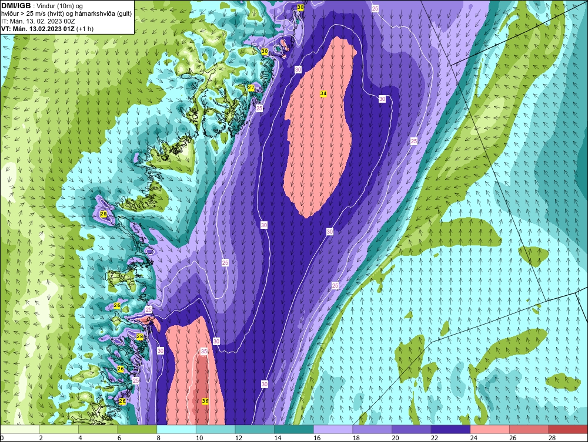Click the 'IT: Mán. 13. 02. 2023 00Z' line
588x442 pixels.
(x=38, y=21)
